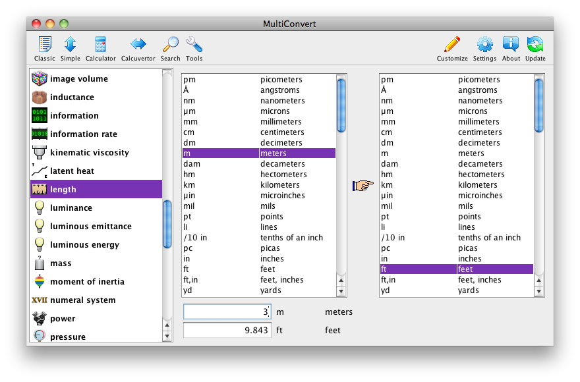Choose lines in the target units list

(457, 227)
